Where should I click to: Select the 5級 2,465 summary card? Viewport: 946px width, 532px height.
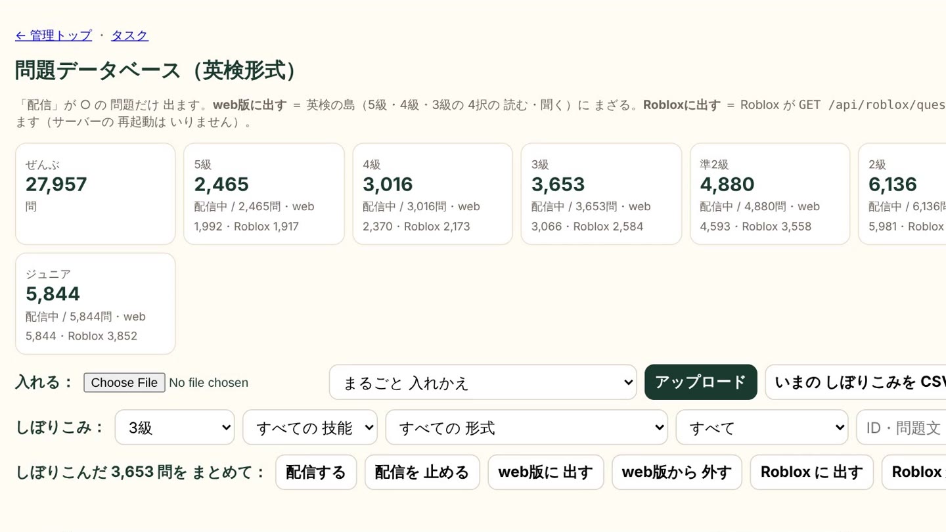coord(264,194)
